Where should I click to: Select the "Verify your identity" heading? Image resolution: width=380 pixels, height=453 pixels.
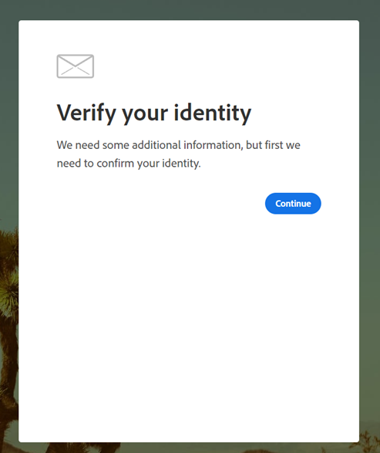154,113
